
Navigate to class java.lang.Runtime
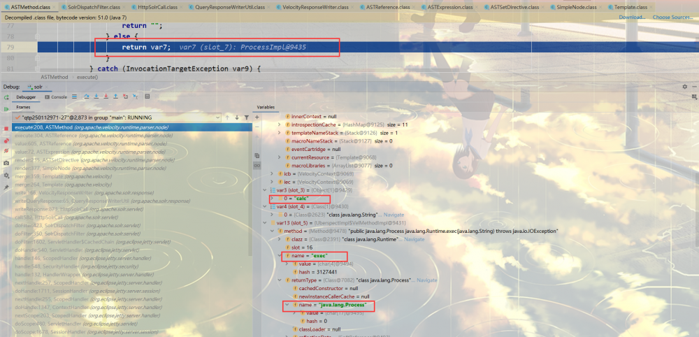(414, 239)
